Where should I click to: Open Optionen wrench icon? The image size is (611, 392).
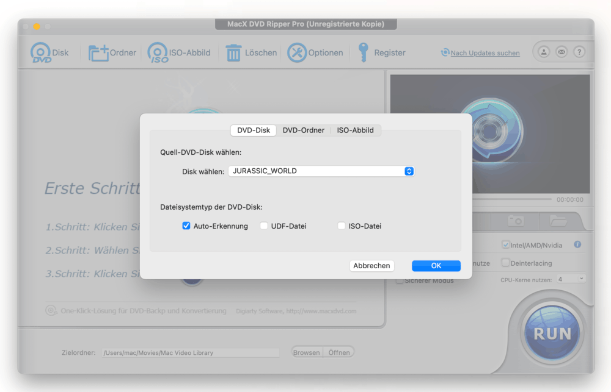coord(297,52)
